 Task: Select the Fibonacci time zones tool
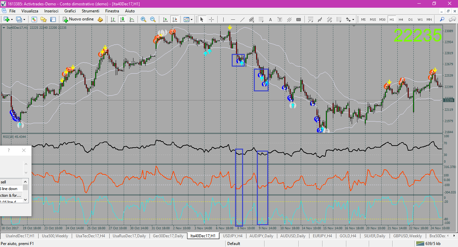[339, 19]
